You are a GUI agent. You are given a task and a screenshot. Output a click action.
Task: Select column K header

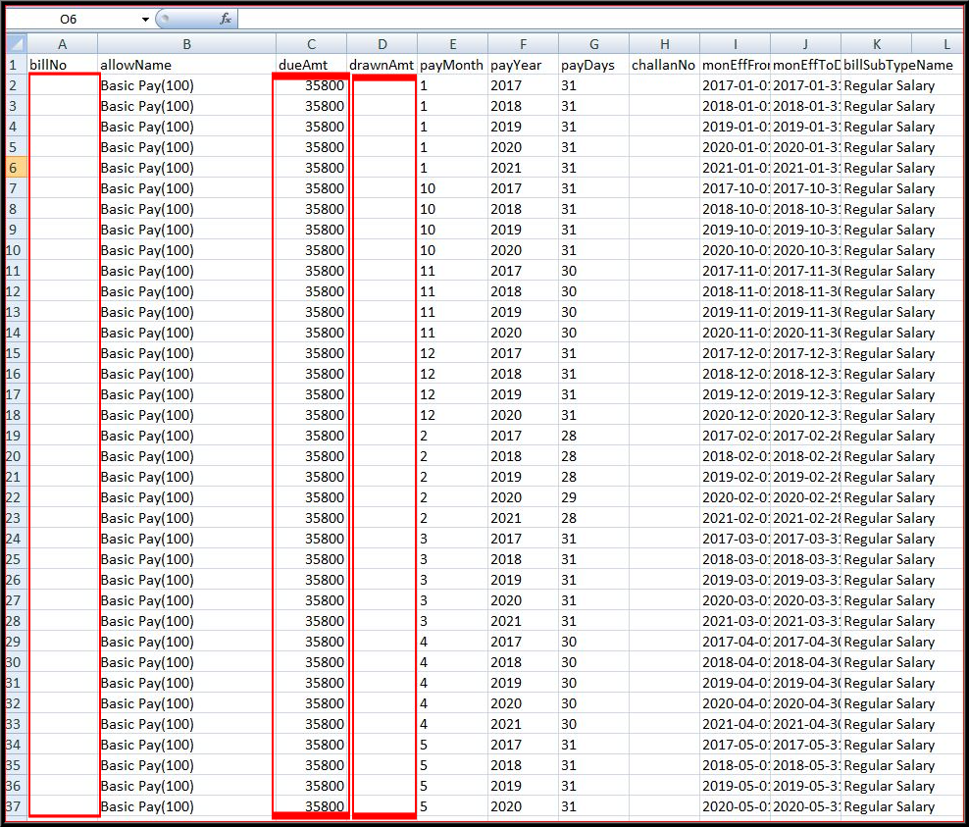click(x=876, y=44)
